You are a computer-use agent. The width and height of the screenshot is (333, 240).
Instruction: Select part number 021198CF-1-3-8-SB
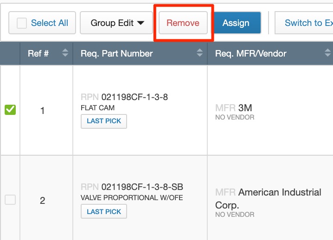(x=142, y=187)
